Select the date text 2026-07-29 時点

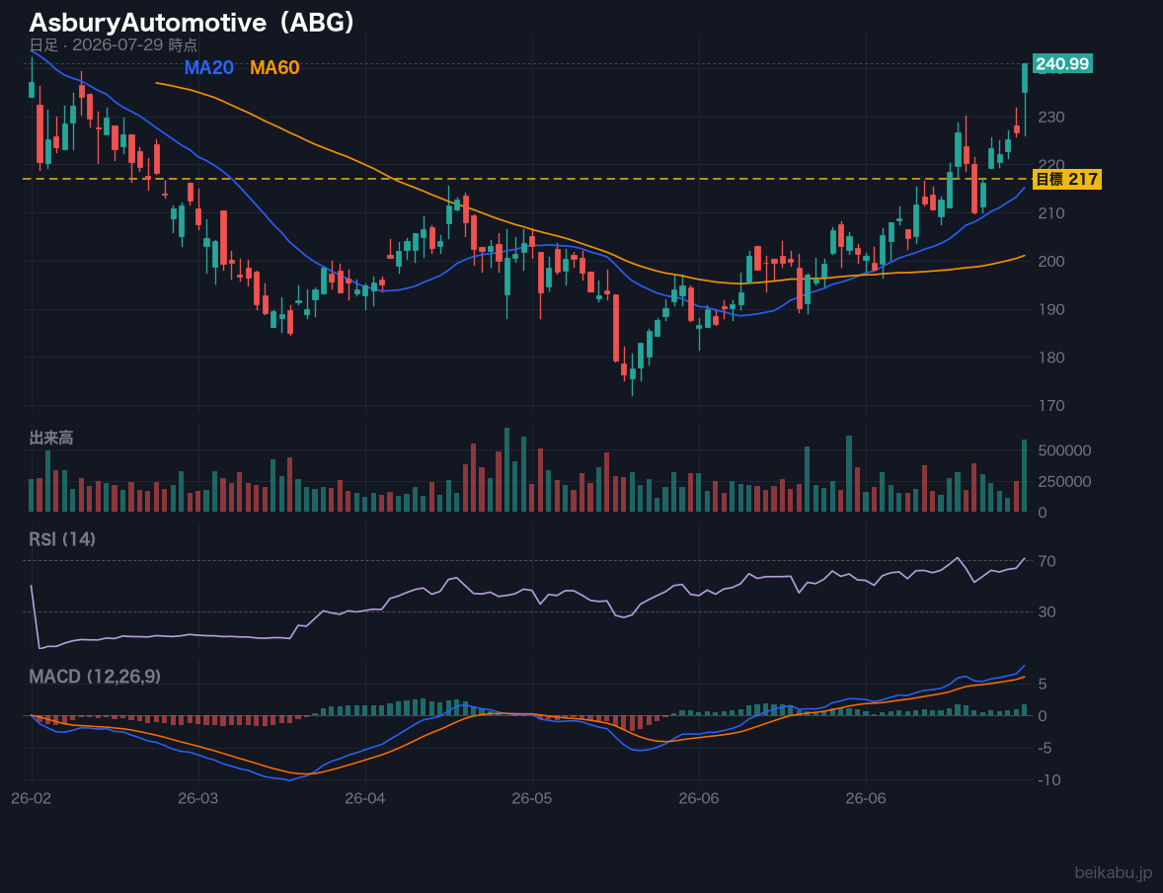point(135,44)
